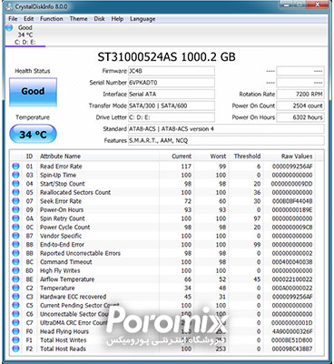Click the disk status orb in the top tab

9,27
